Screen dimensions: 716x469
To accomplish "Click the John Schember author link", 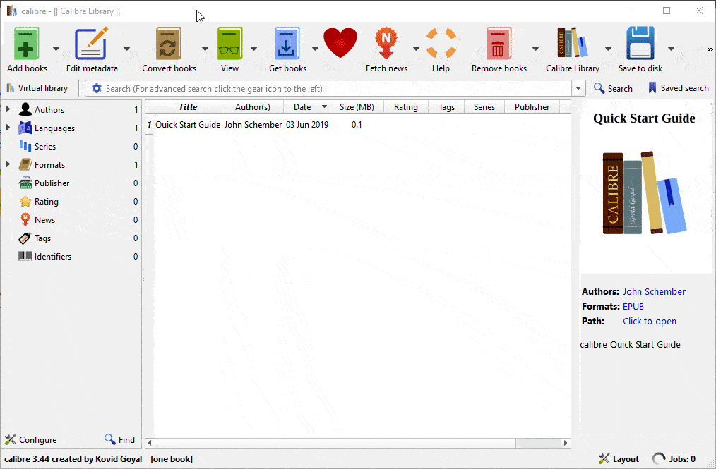I will 654,291.
